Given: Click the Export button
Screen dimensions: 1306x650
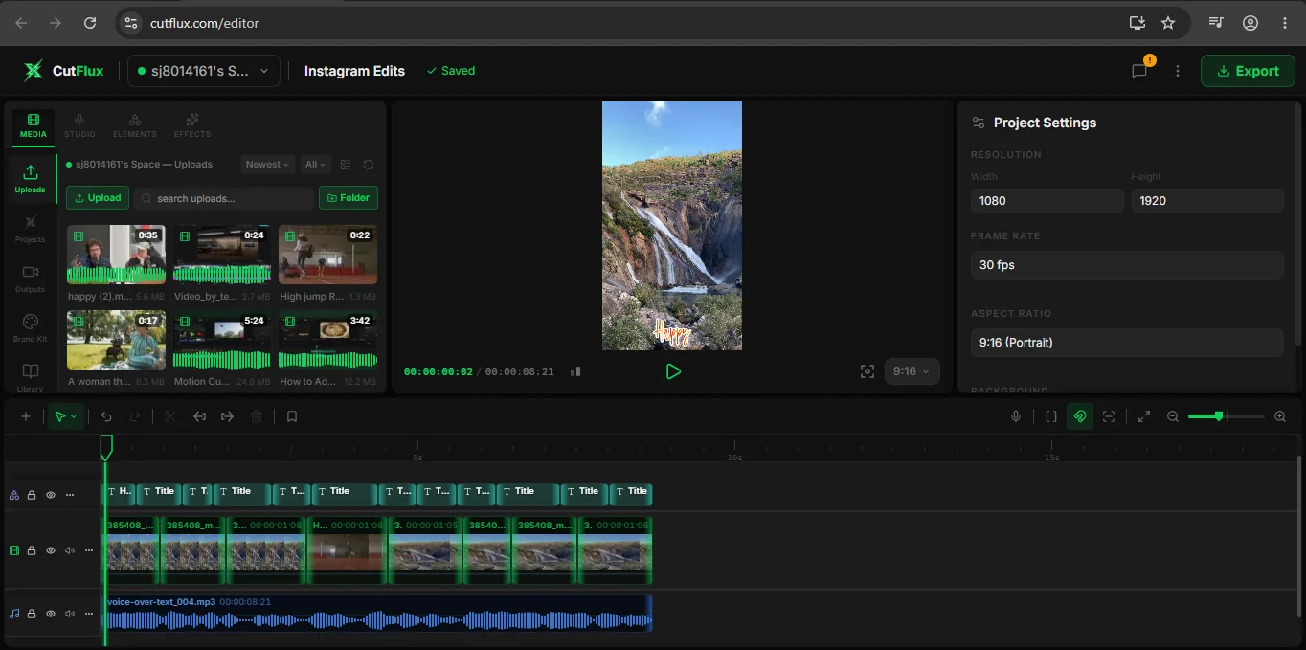Looking at the screenshot, I should (1248, 71).
